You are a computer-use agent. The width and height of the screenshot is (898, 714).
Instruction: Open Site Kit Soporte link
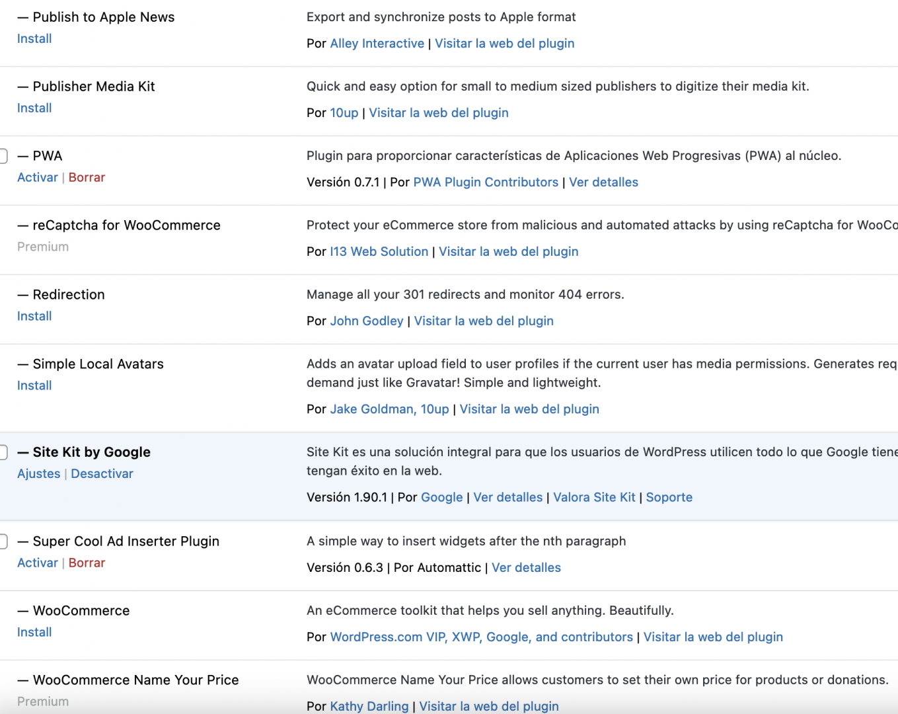tap(669, 497)
